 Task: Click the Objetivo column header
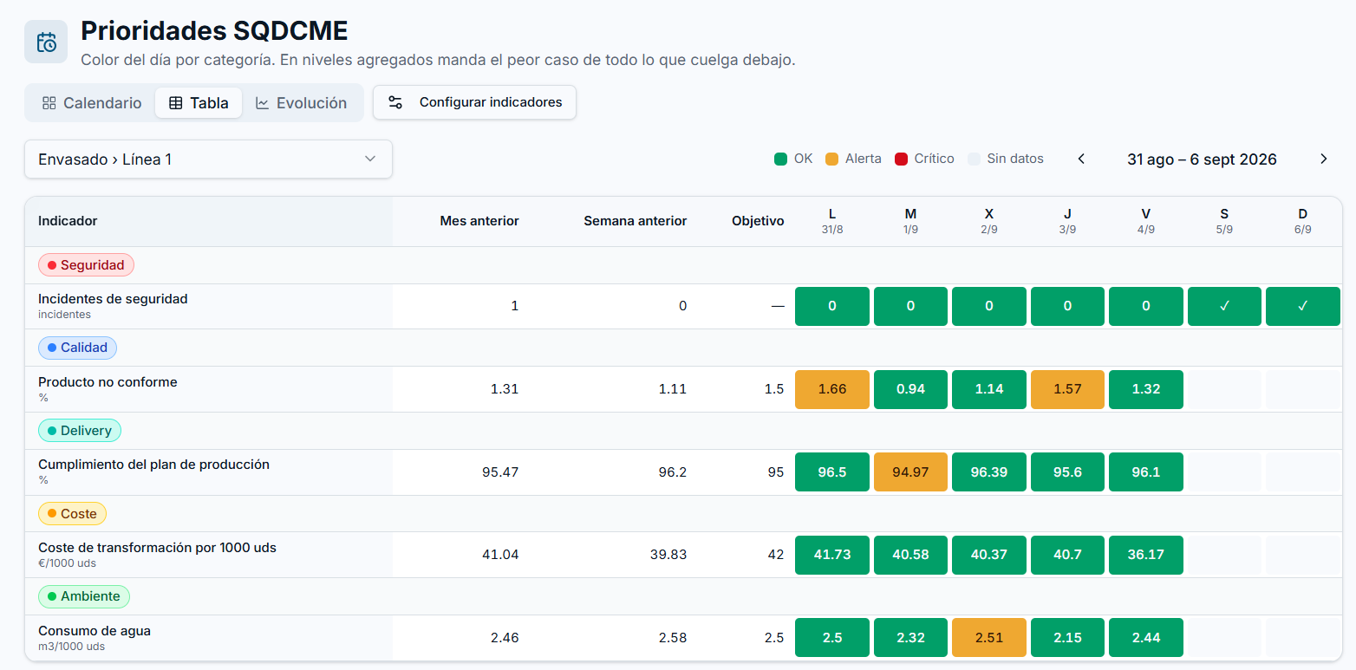click(x=758, y=221)
